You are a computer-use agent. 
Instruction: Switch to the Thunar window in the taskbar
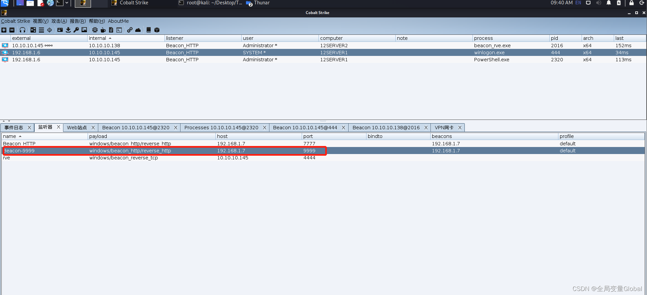tap(258, 3)
